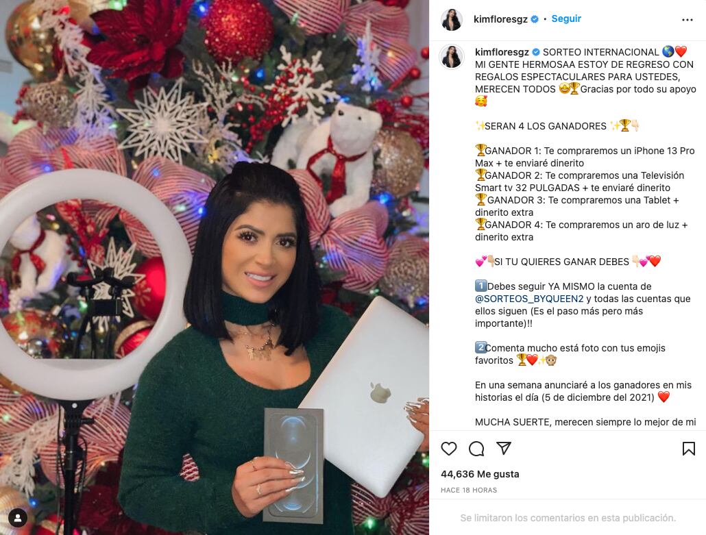706x535 pixels.
Task: Click the verified badge in the caption
Action: 536,52
